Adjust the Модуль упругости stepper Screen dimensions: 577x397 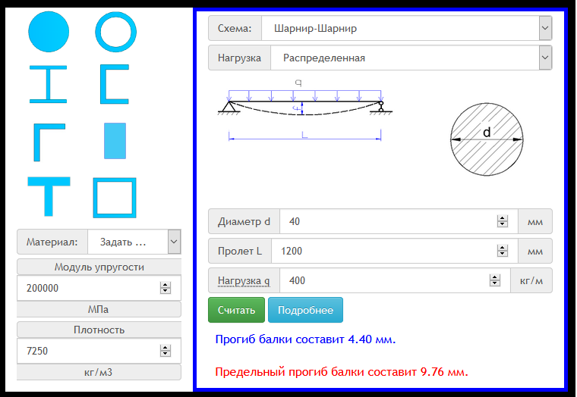coord(166,288)
